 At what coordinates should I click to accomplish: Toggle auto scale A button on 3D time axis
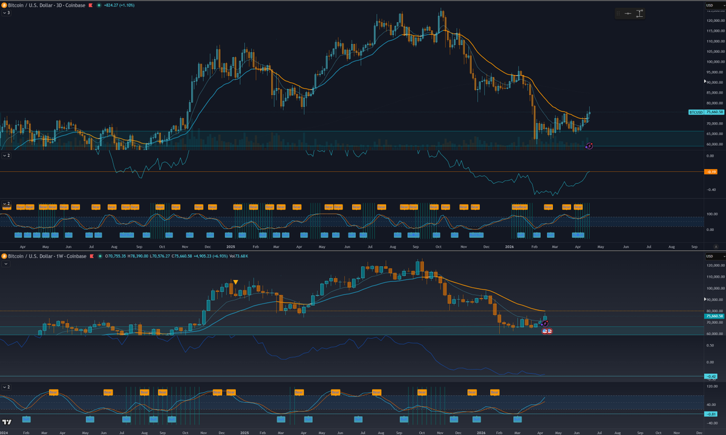pos(716,247)
